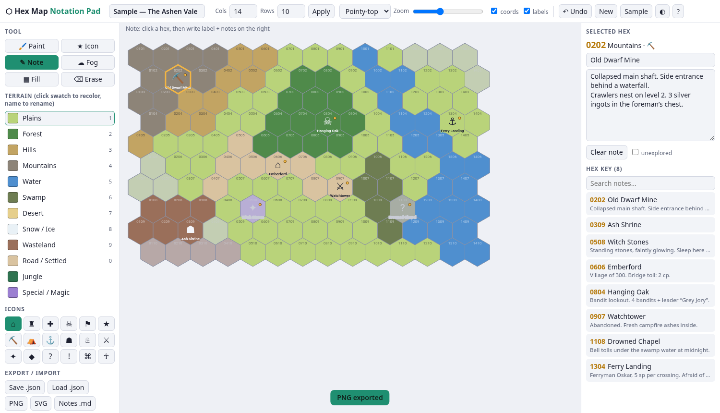
Task: Export notes with Notes .md button
Action: 75,403
